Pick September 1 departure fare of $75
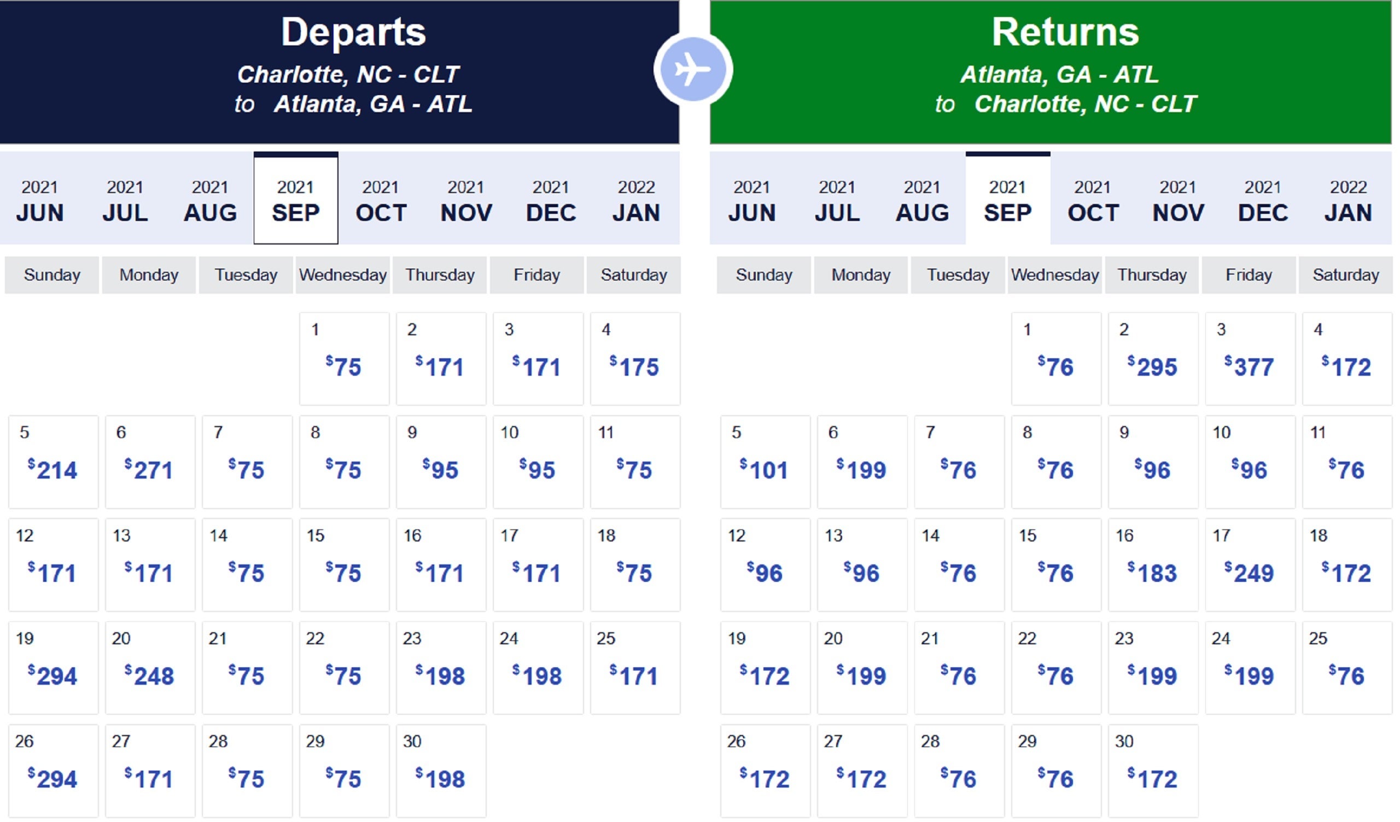The height and width of the screenshot is (822, 1400). point(344,359)
